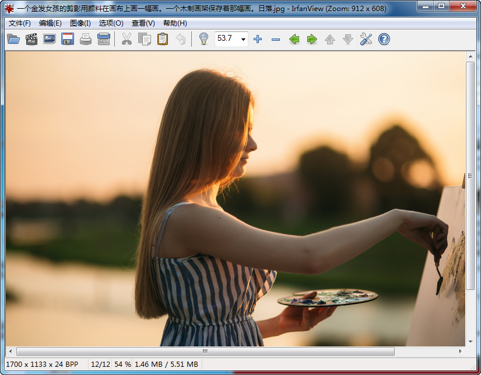
Task: Open settings wrench and screwdriver icon
Action: [366, 39]
